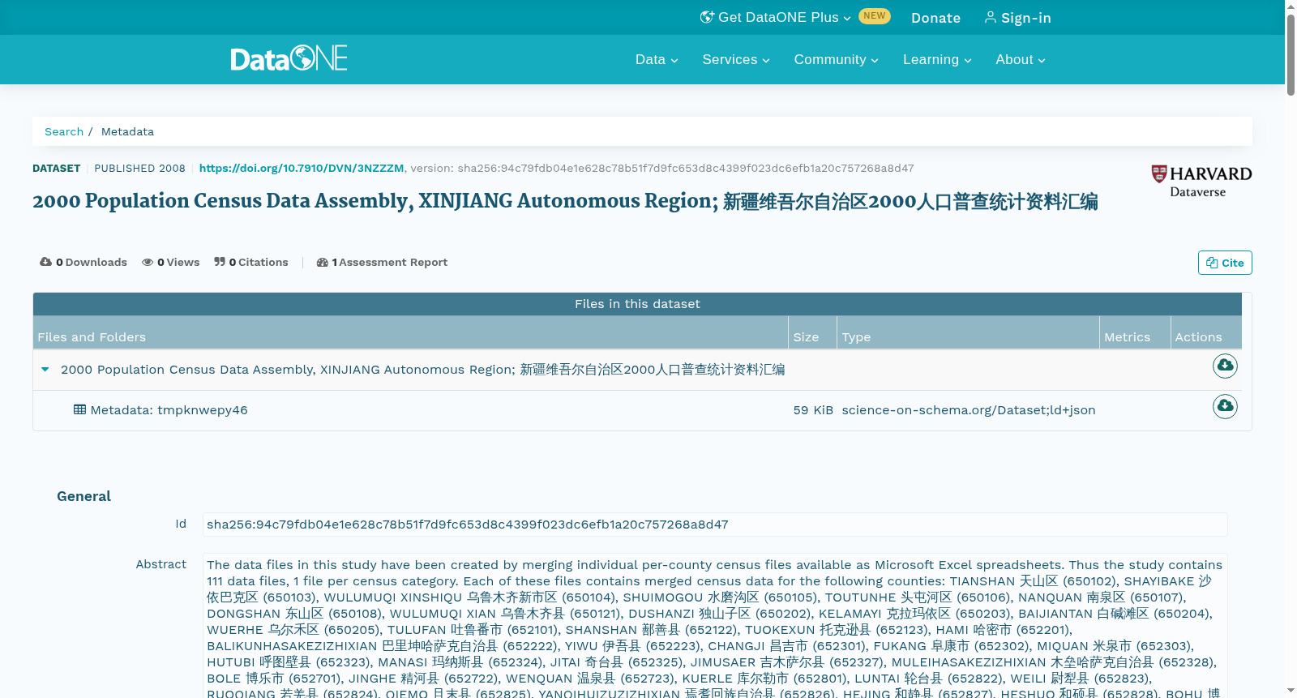1297x698 pixels.
Task: Open the Services menu
Action: pos(736,59)
